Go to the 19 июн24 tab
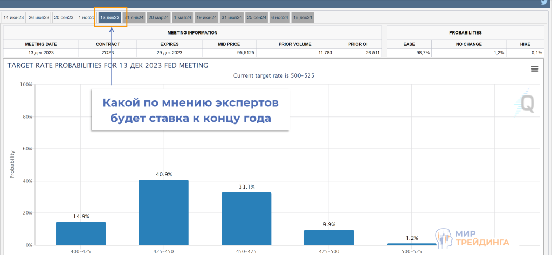552x255 pixels. (x=206, y=18)
